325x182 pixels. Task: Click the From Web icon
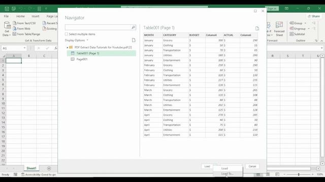[x=15, y=28]
